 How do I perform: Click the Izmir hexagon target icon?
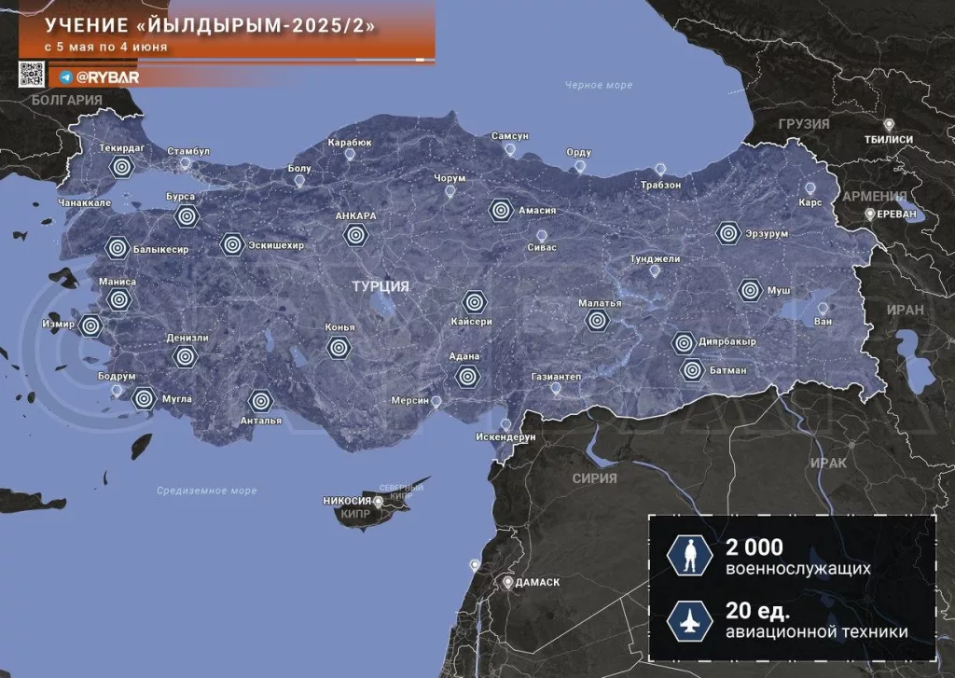tap(90, 325)
